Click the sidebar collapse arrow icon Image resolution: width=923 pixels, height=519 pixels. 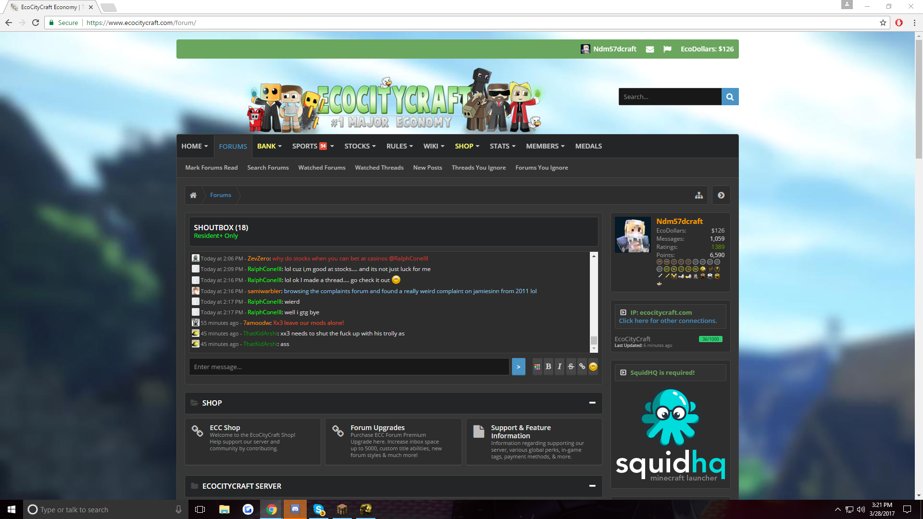[x=721, y=195]
